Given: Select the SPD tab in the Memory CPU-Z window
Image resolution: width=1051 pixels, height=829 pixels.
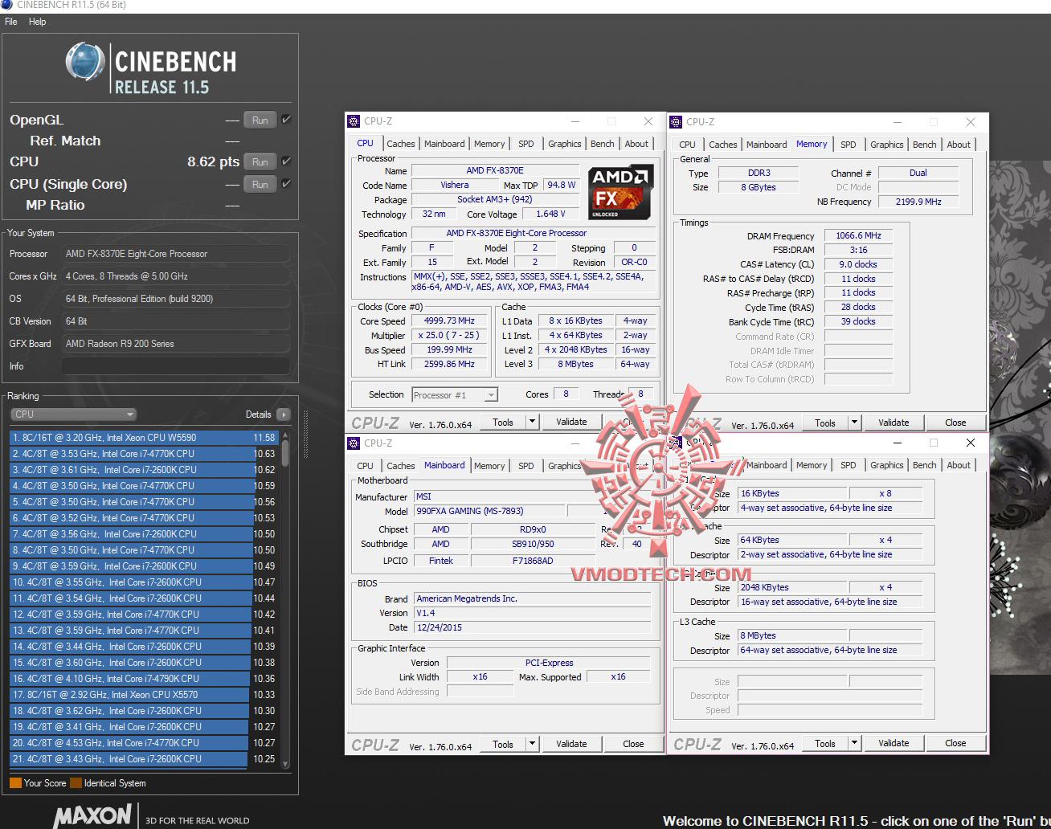Looking at the screenshot, I should coord(849,145).
